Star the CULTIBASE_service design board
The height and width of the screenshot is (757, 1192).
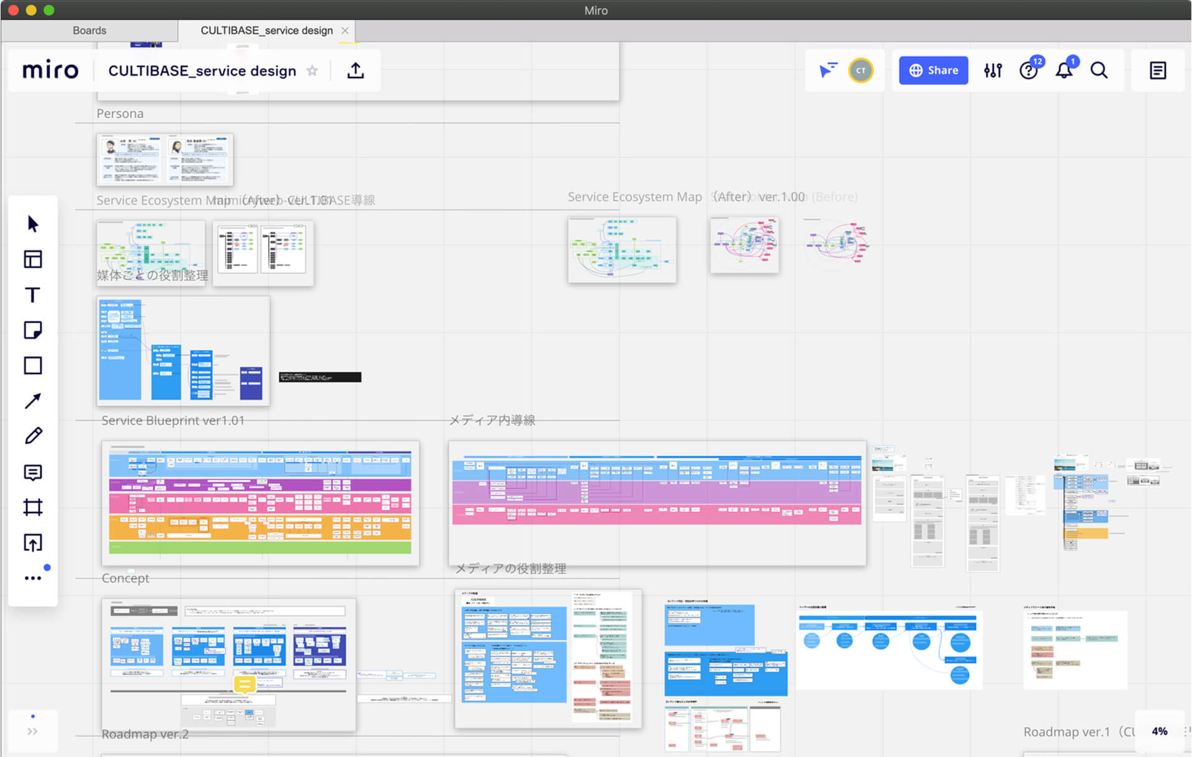coord(312,71)
